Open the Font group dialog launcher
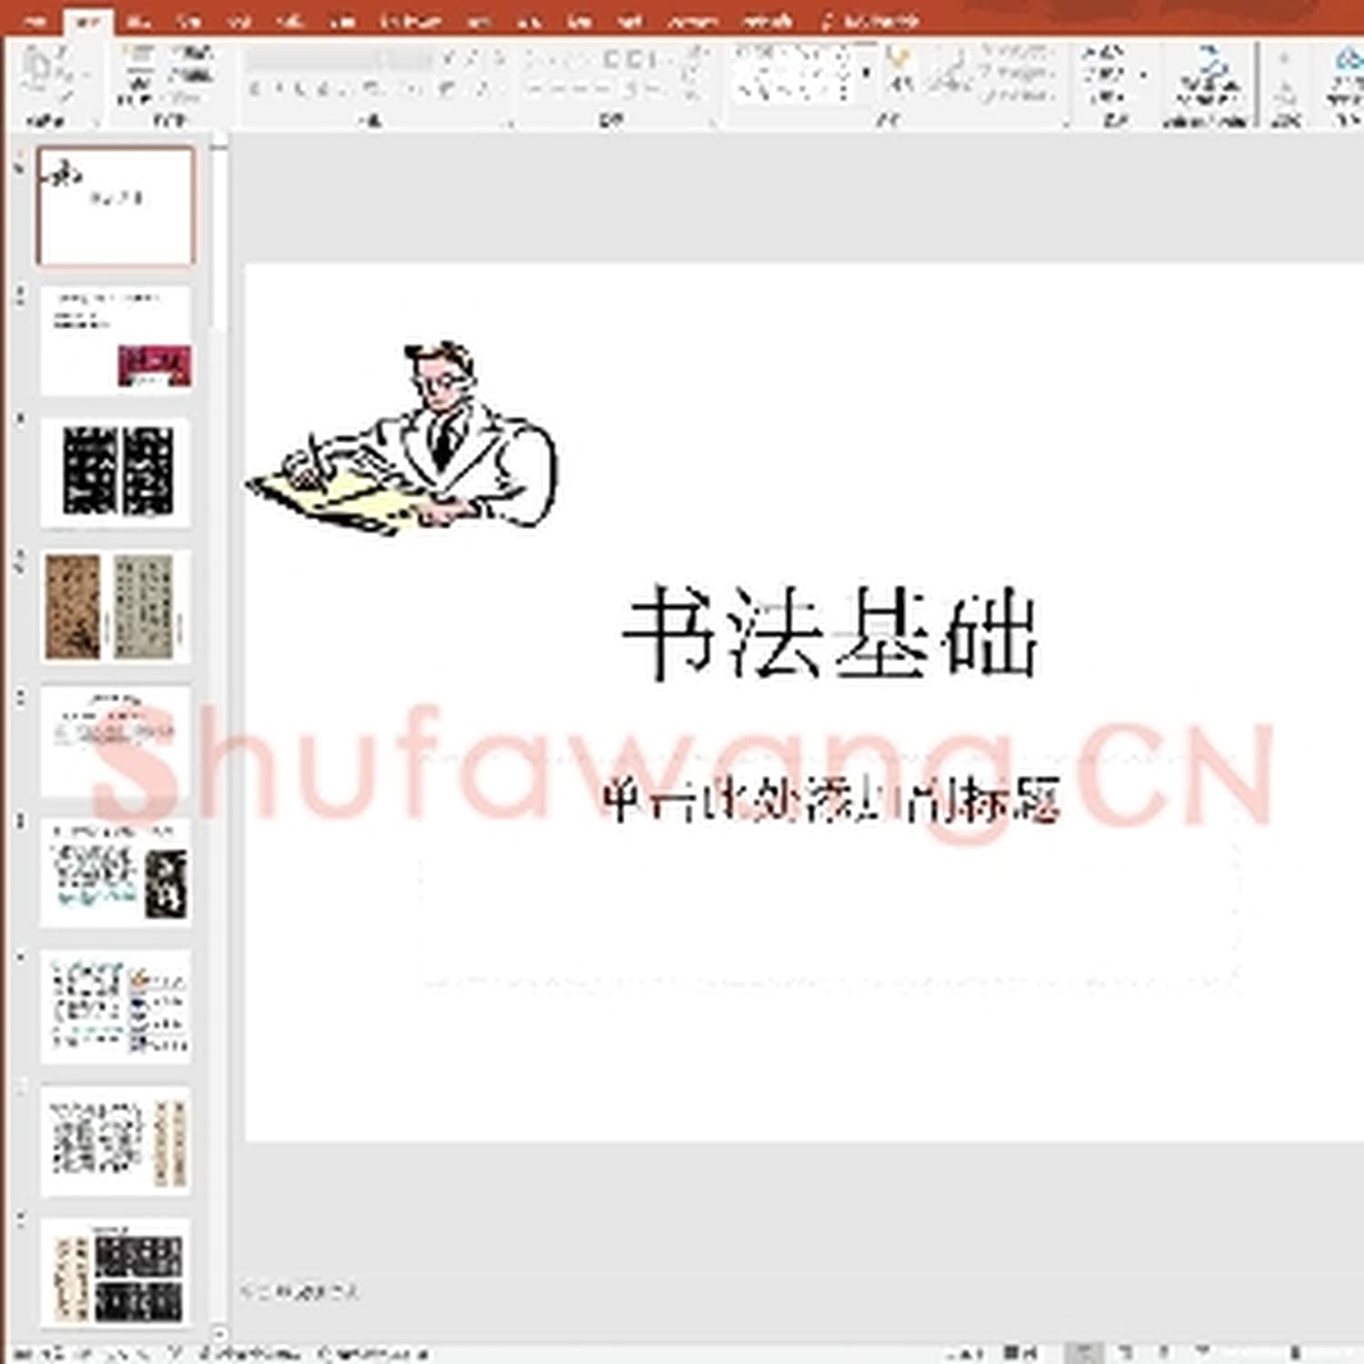This screenshot has height=1364, width=1364. coord(511,123)
